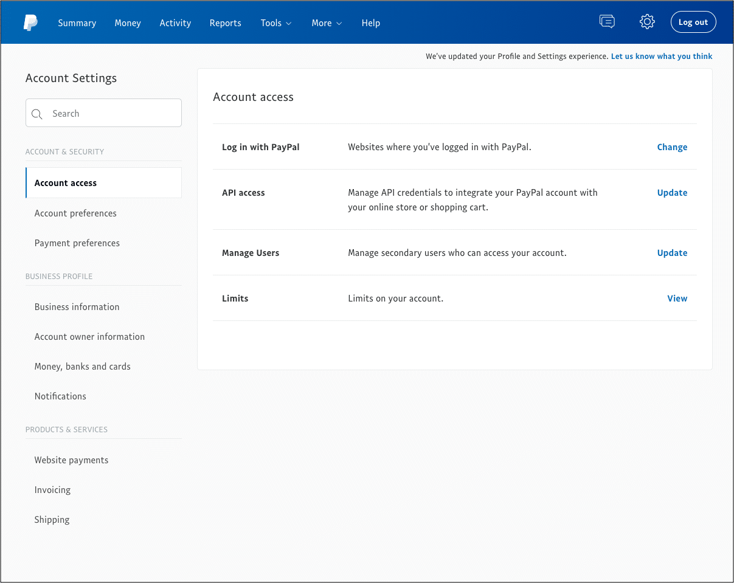Viewport: 734px width, 583px height.
Task: Open the Reports menu item
Action: pyautogui.click(x=226, y=23)
